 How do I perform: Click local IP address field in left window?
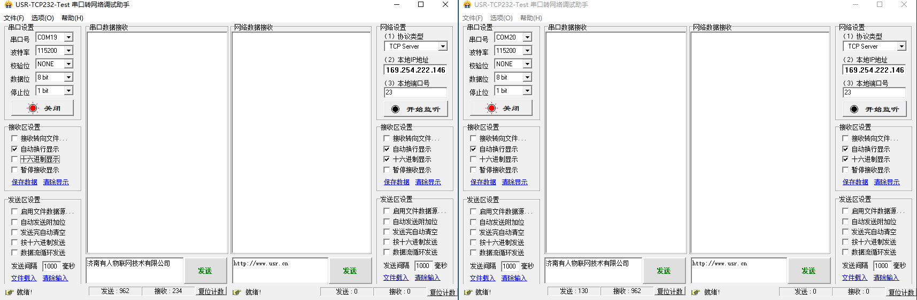(x=415, y=70)
